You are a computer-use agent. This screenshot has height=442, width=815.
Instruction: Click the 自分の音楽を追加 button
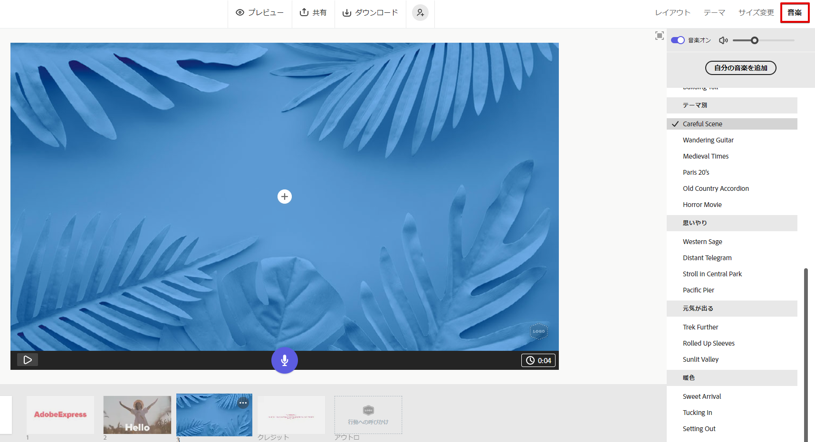tap(740, 67)
